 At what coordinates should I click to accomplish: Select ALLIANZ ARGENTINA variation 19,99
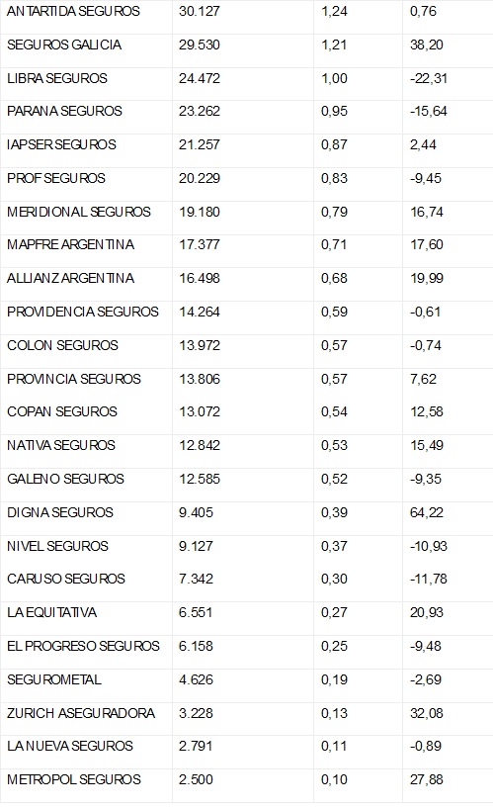(427, 279)
